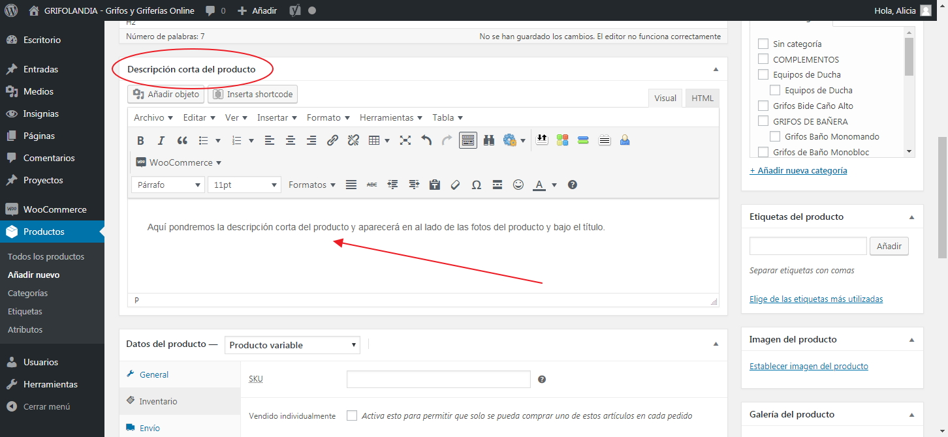Enable Vendido individualmente checkbox

352,415
